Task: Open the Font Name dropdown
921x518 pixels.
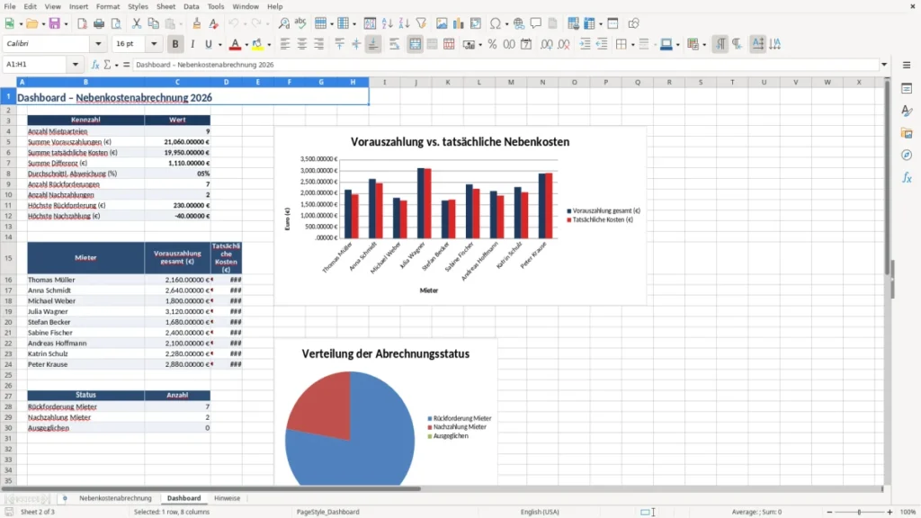Action: [98, 43]
